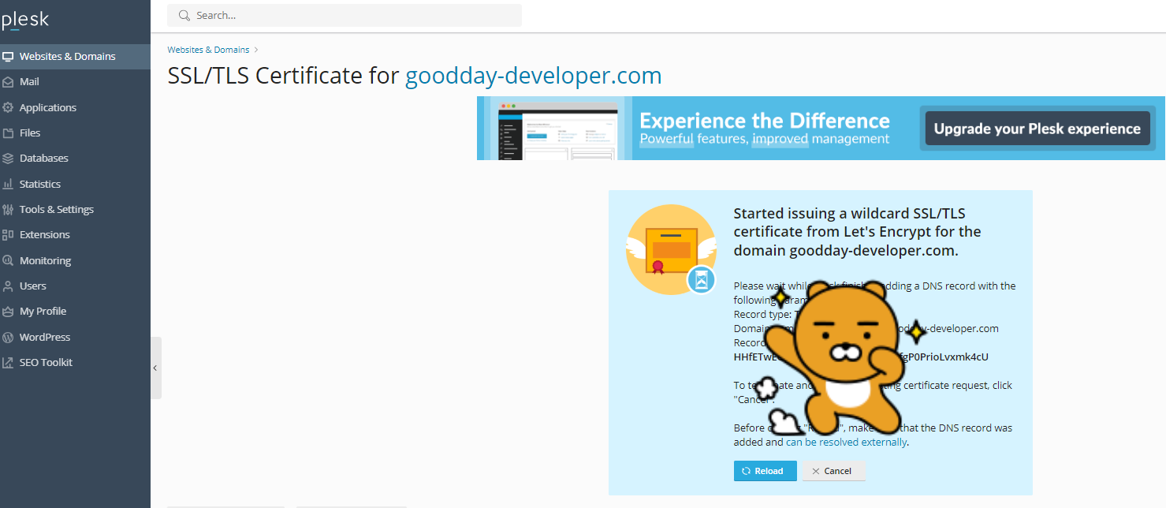Click the Databases stack icon

tap(8, 159)
